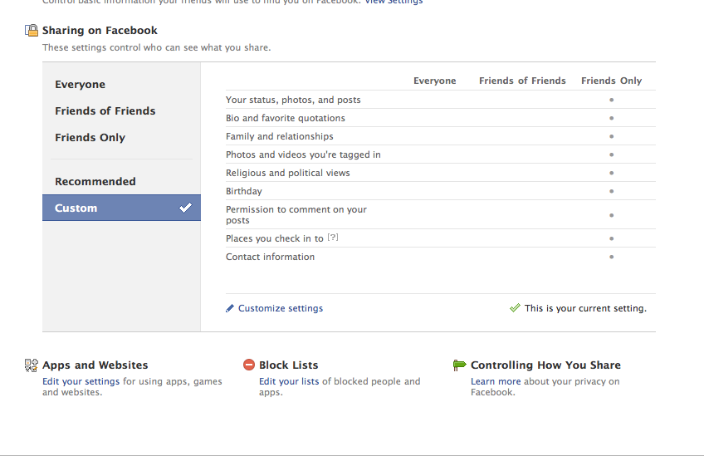Viewport: 704px width, 456px height.
Task: Click the pencil icon beside Customize settings
Action: click(230, 308)
